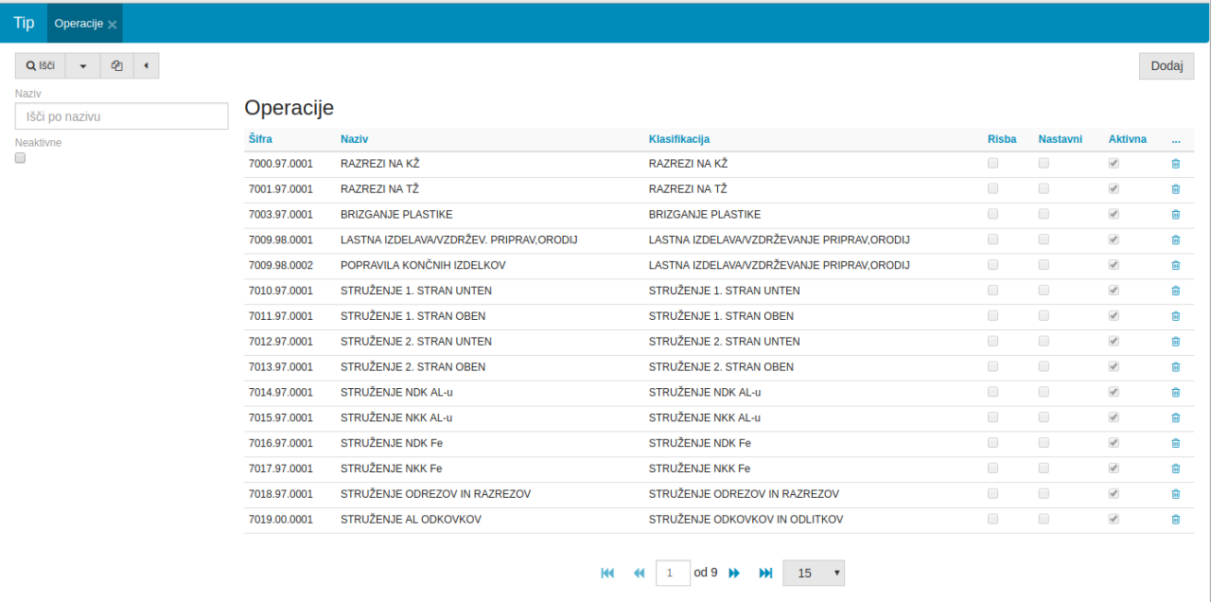Go to the previous page
This screenshot has width=1211, height=602.
tap(639, 574)
